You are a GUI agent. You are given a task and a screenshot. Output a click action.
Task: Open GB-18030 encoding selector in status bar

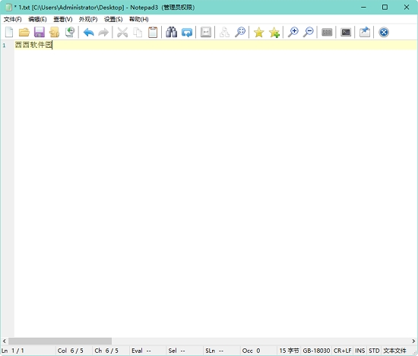pyautogui.click(x=316, y=351)
